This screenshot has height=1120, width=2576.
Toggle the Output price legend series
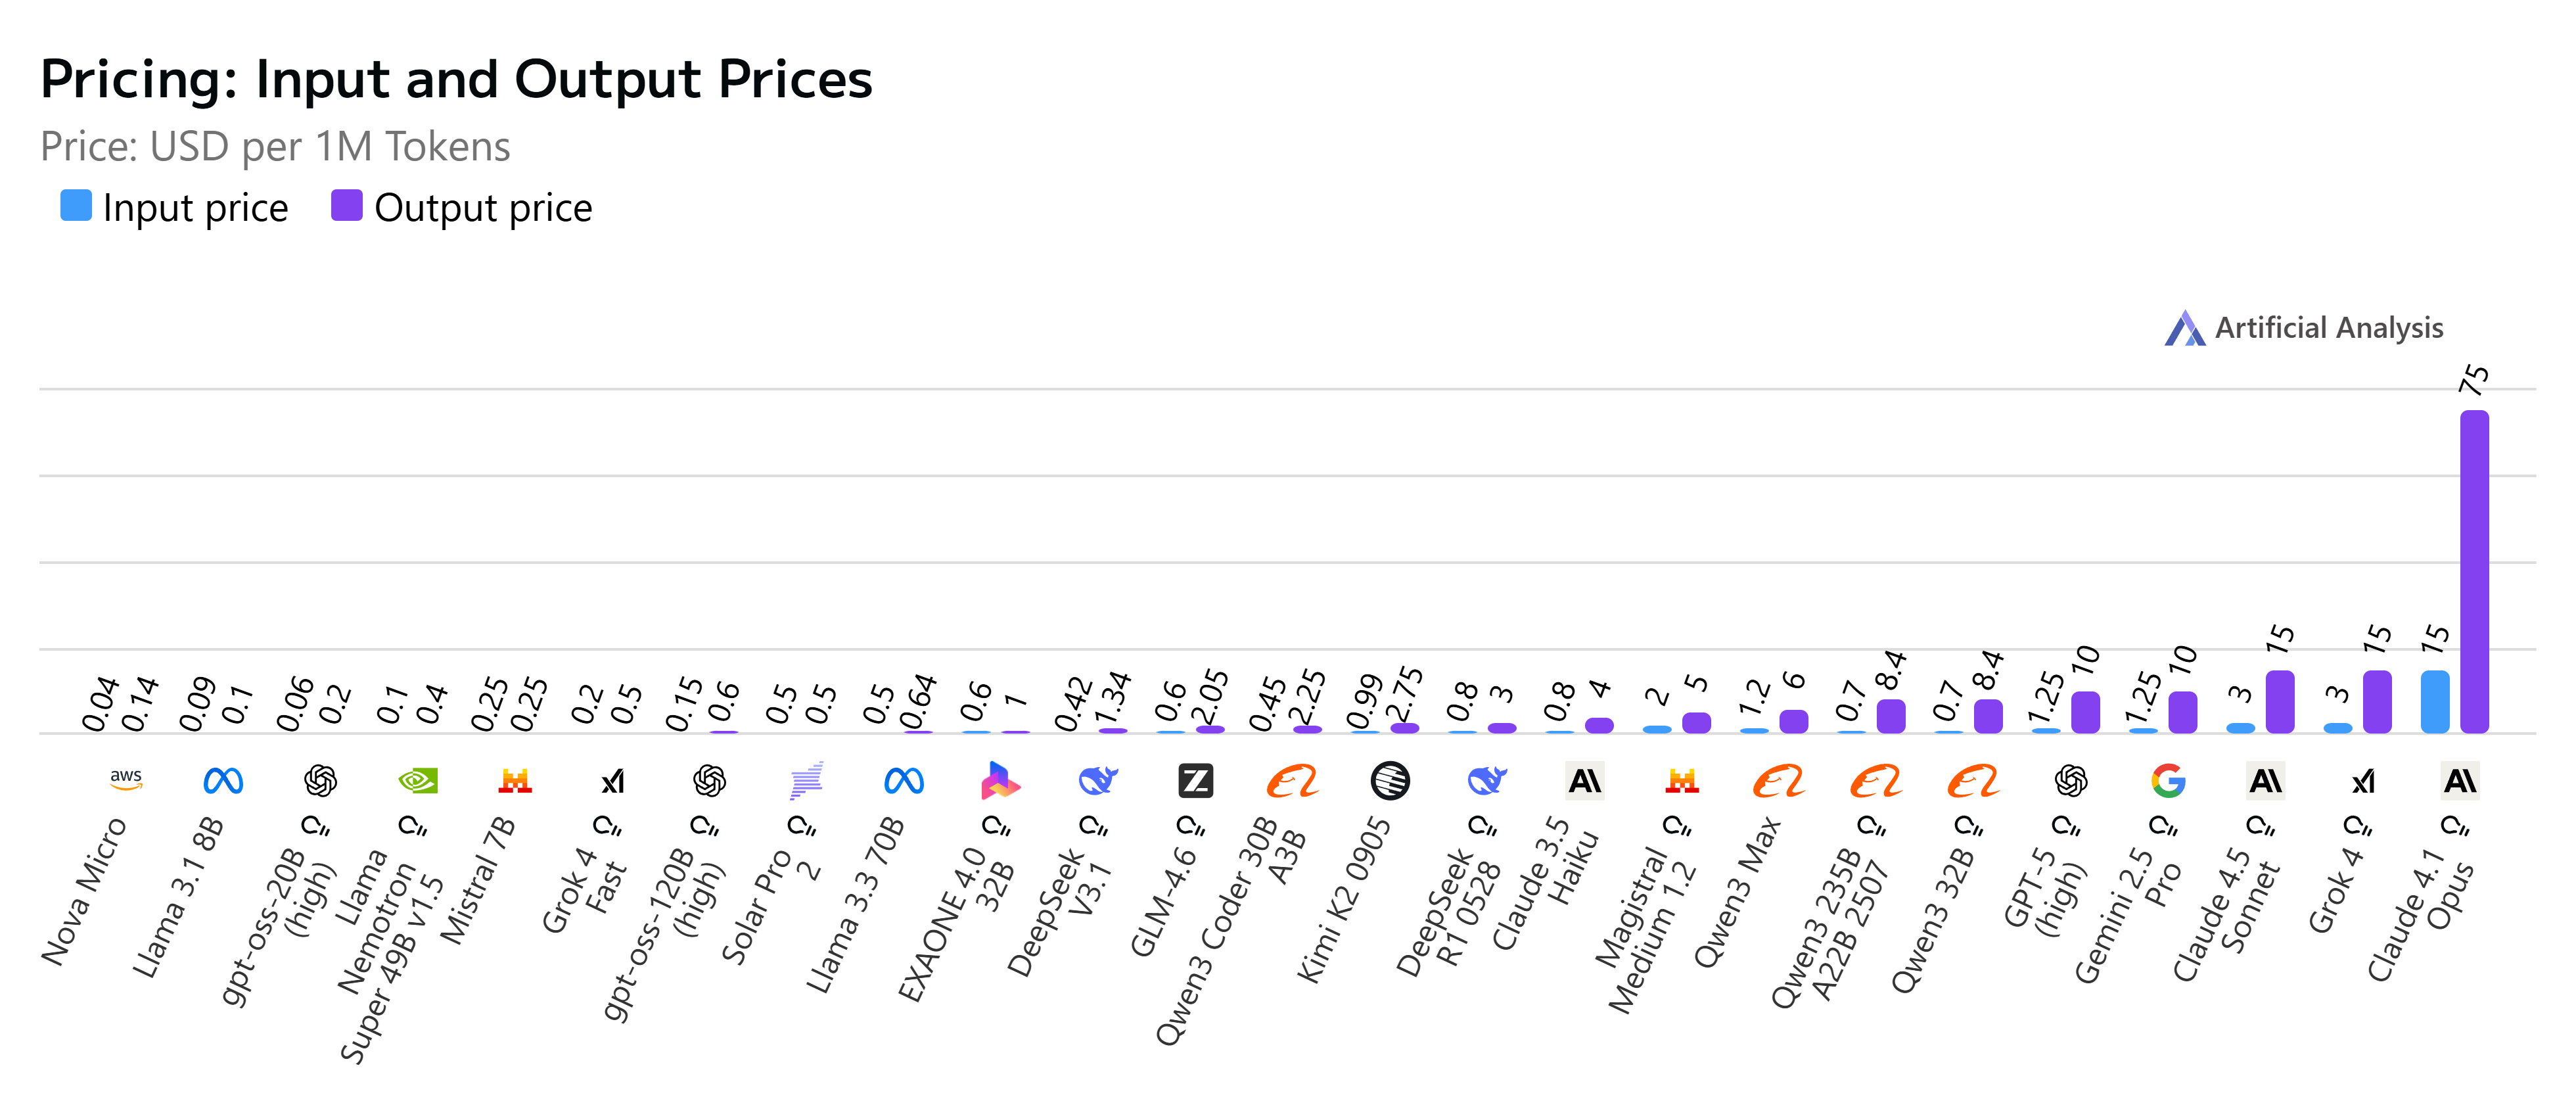tap(483, 208)
